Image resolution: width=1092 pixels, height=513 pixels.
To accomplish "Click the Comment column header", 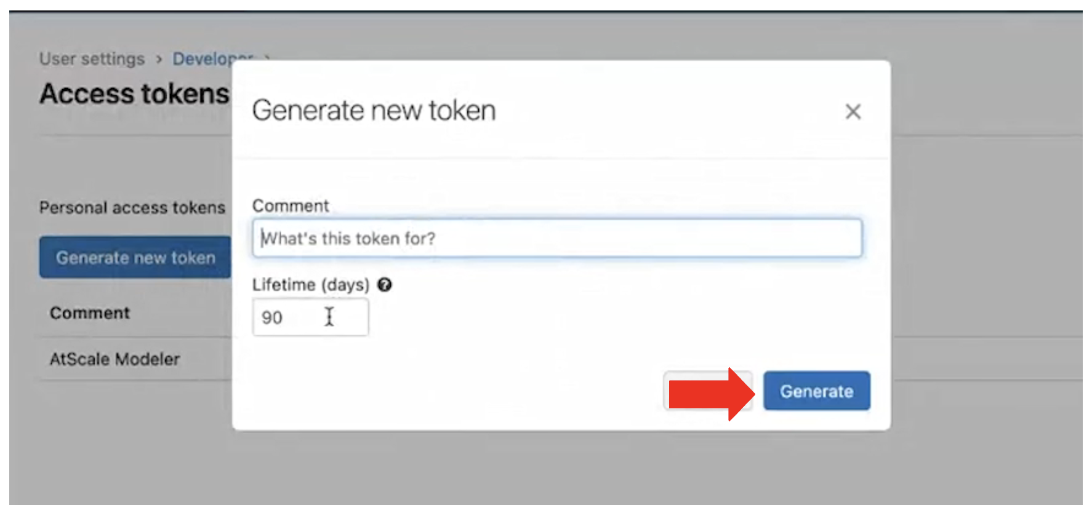I will click(89, 312).
